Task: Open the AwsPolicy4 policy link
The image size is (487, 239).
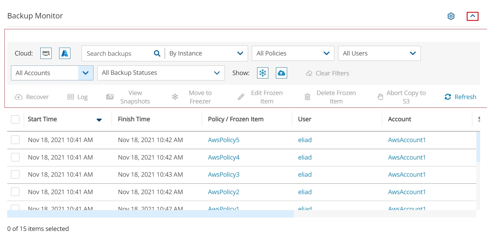Action: pos(223,157)
